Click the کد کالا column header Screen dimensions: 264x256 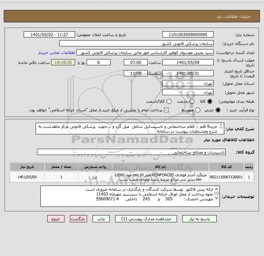(226, 167)
